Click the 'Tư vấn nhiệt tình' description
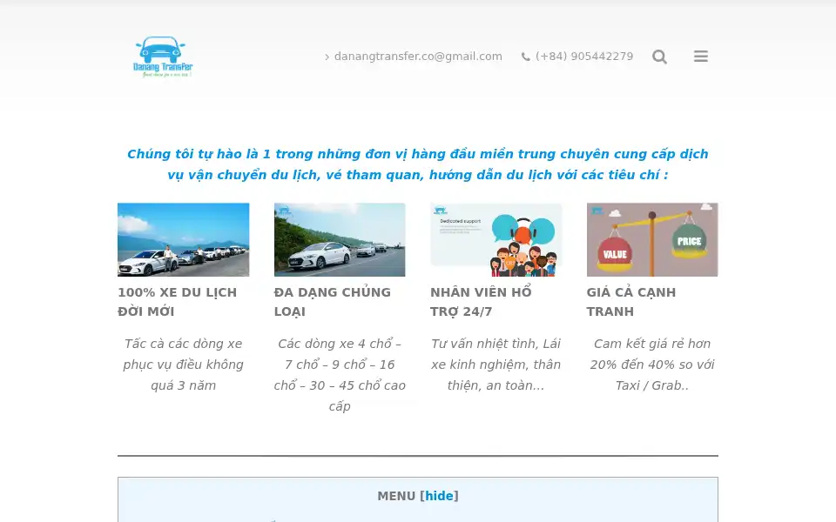Viewport: 836px width, 522px height. pyautogui.click(x=496, y=365)
